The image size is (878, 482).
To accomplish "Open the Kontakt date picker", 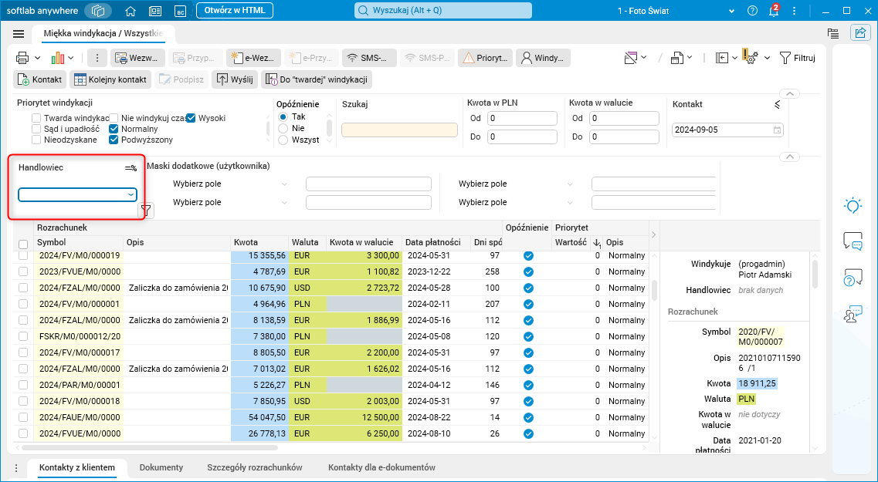I will [x=777, y=130].
